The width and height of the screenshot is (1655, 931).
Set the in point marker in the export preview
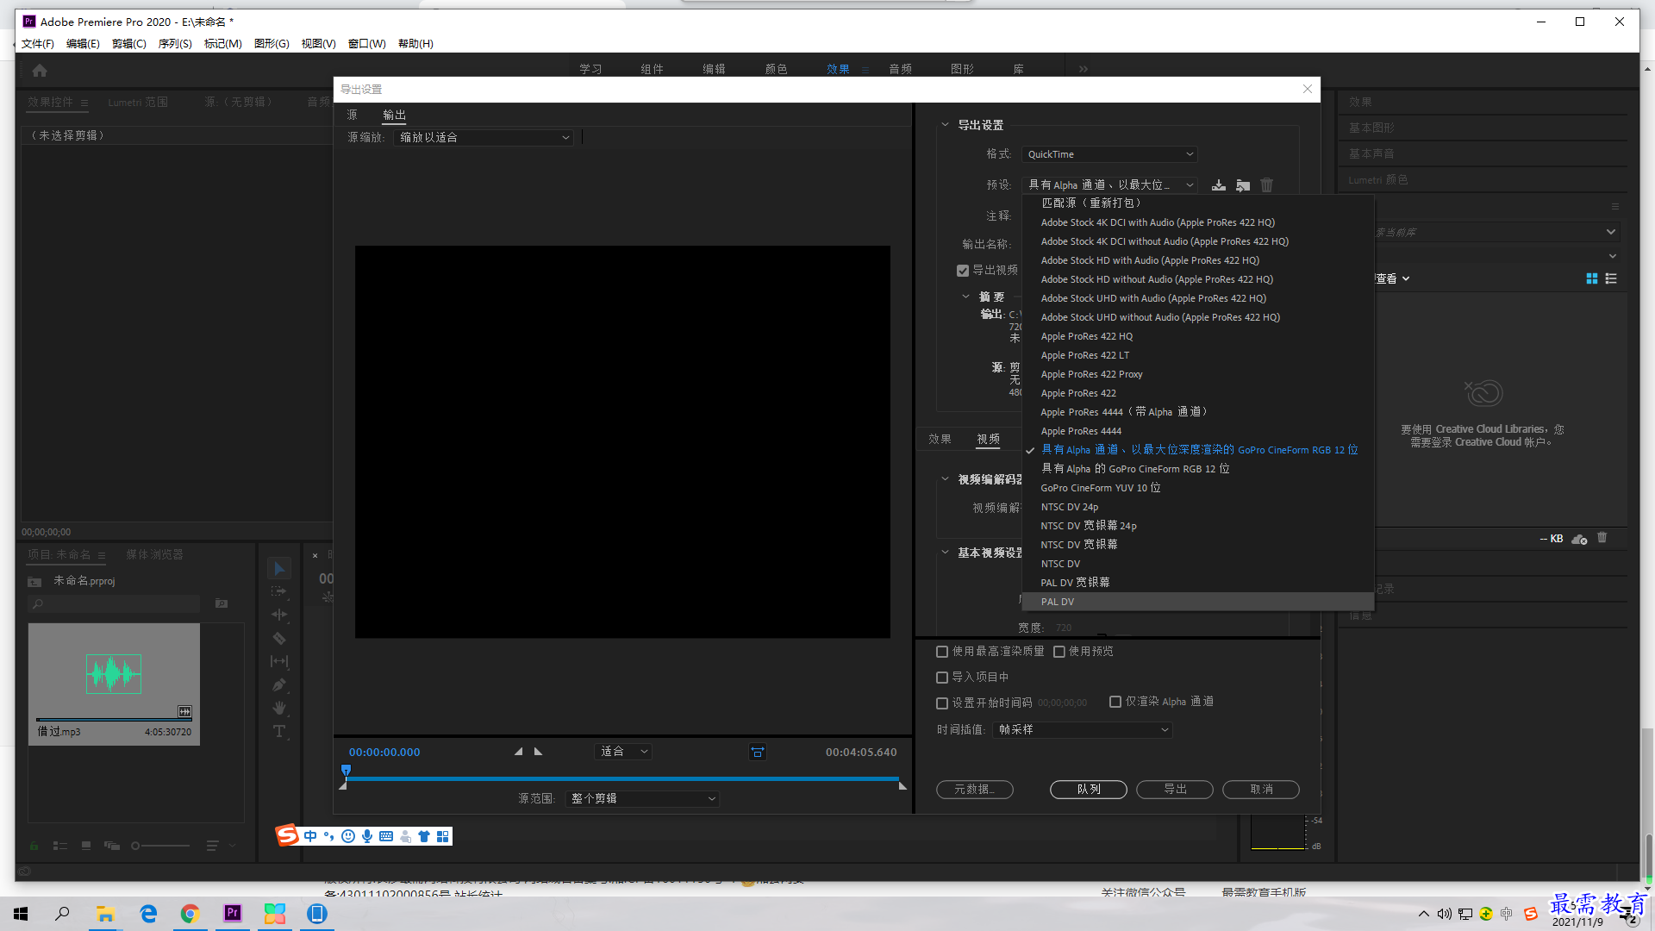pos(518,752)
